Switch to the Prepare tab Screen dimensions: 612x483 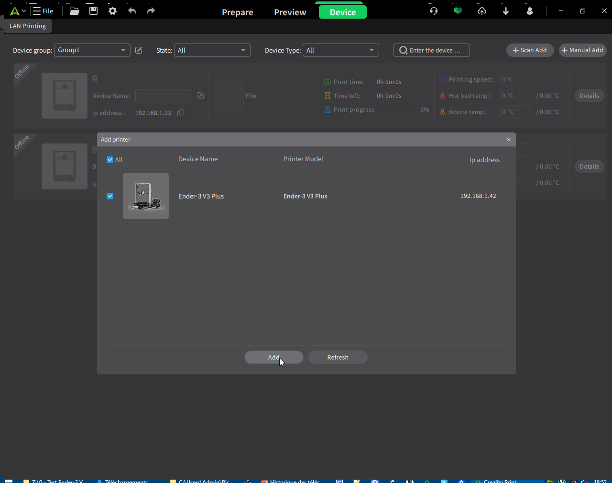pos(238,12)
